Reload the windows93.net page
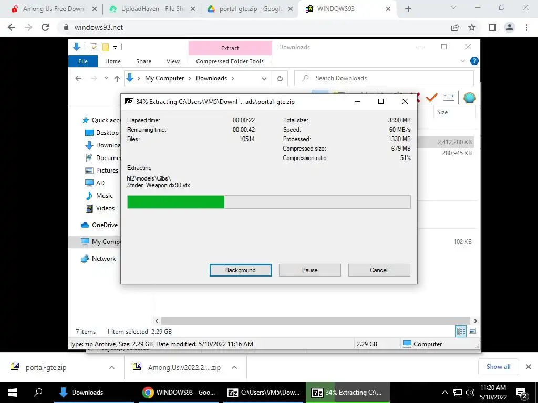 point(45,27)
